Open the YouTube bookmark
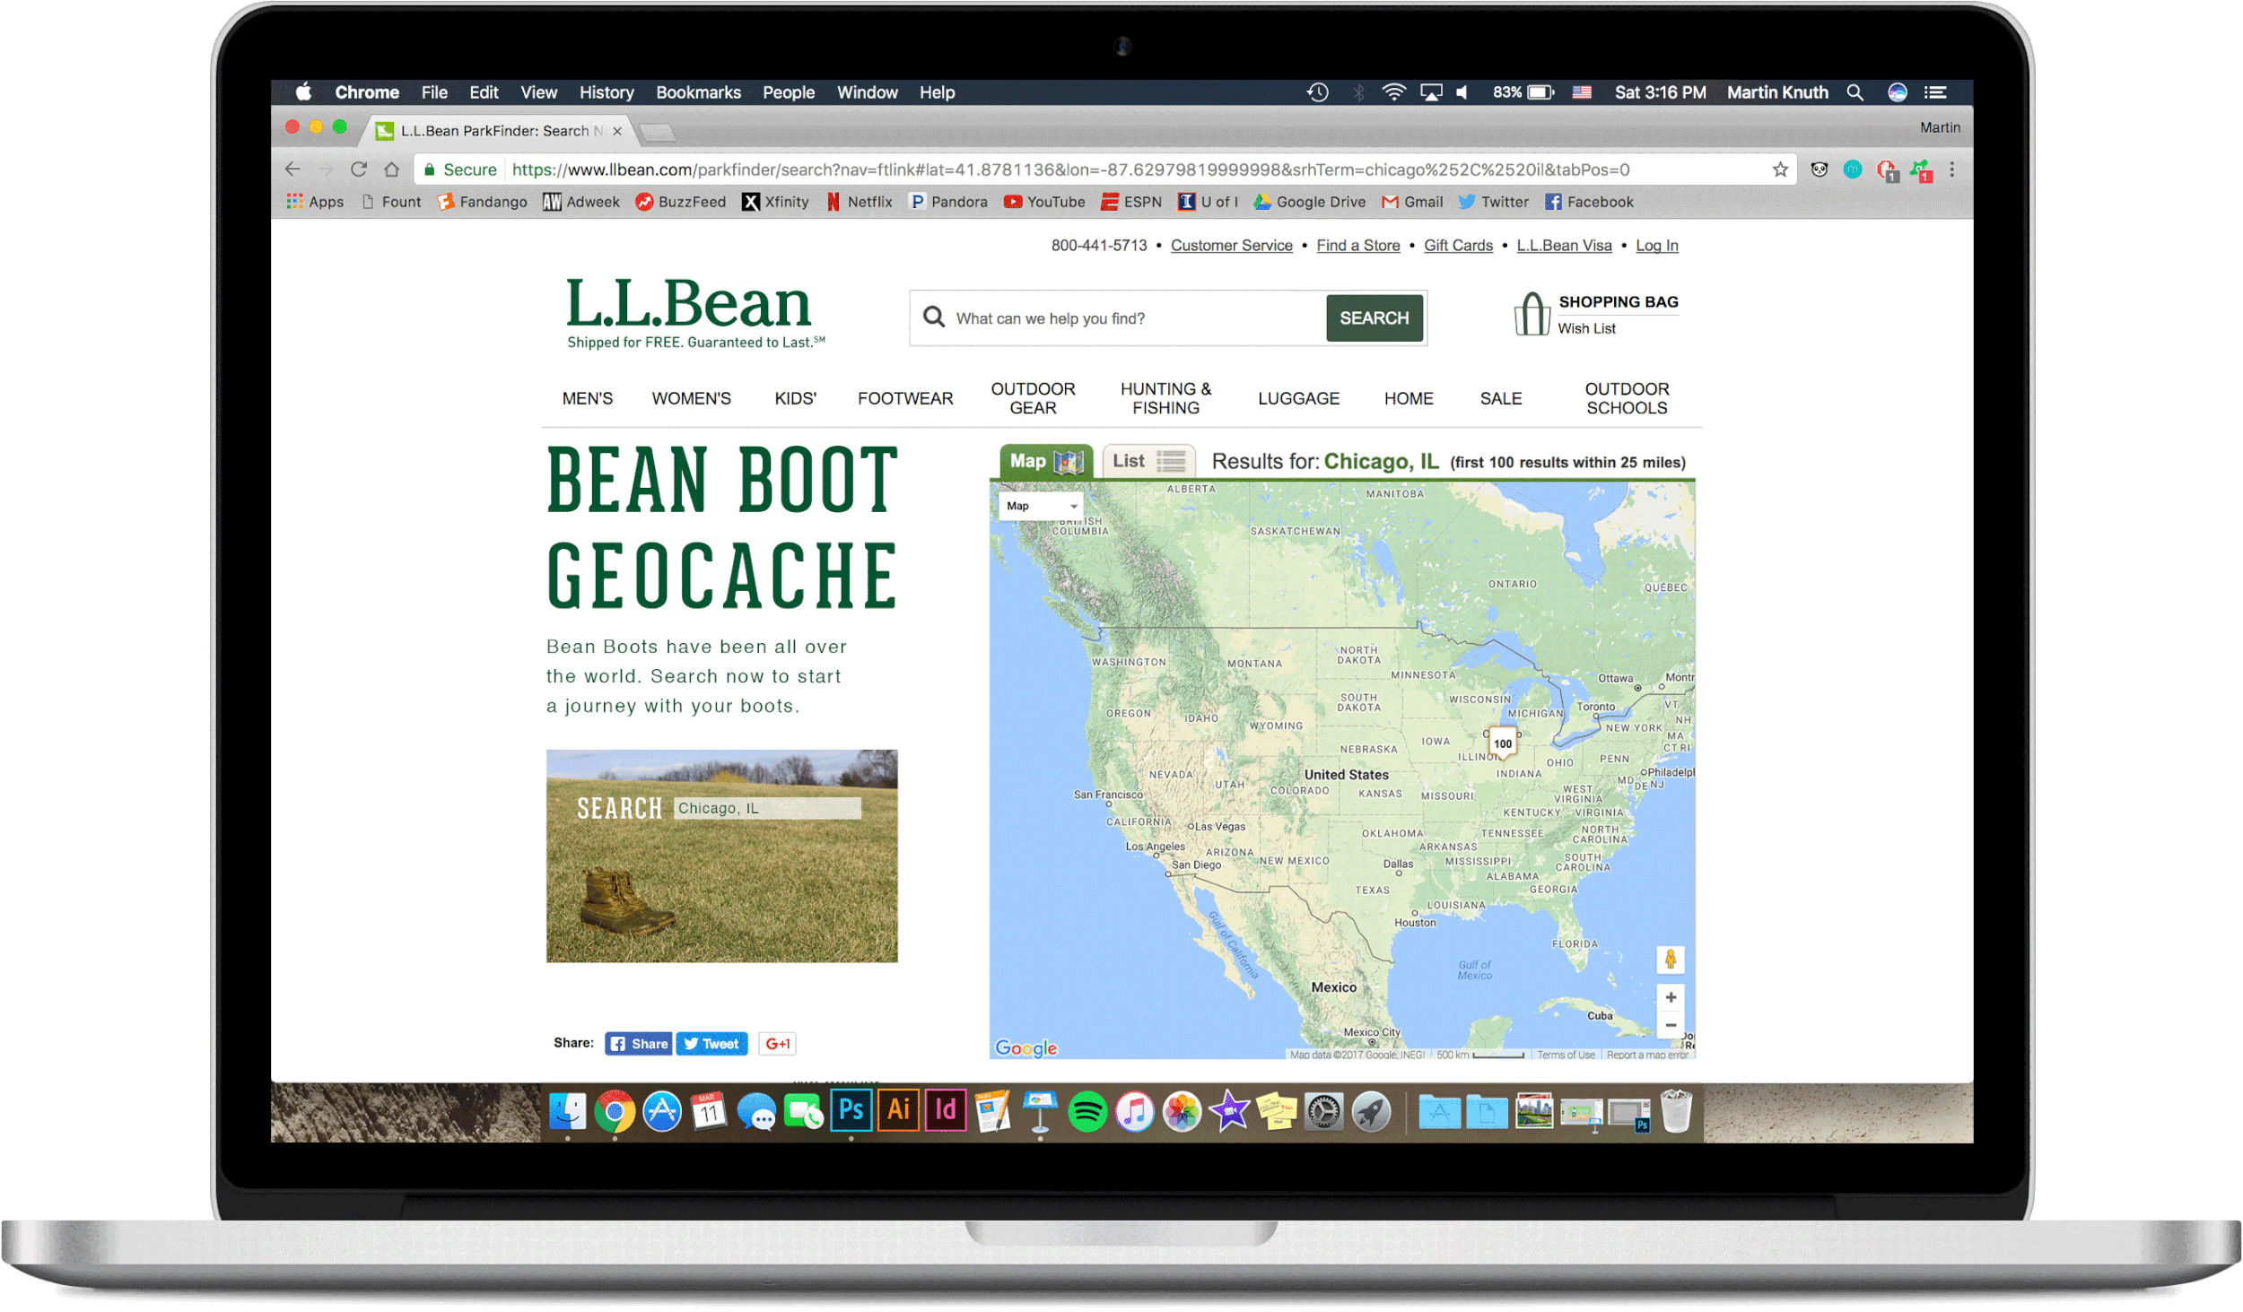2243x1312 pixels. pyautogui.click(x=1044, y=202)
